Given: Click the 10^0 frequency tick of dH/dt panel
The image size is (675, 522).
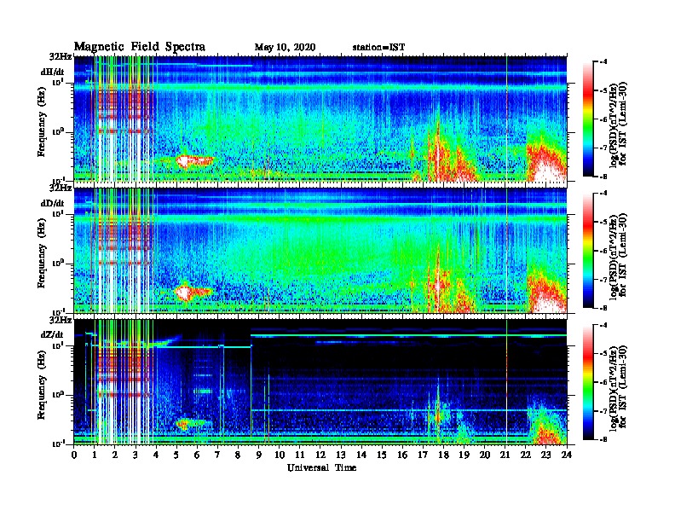Looking at the screenshot, I should coord(58,132).
